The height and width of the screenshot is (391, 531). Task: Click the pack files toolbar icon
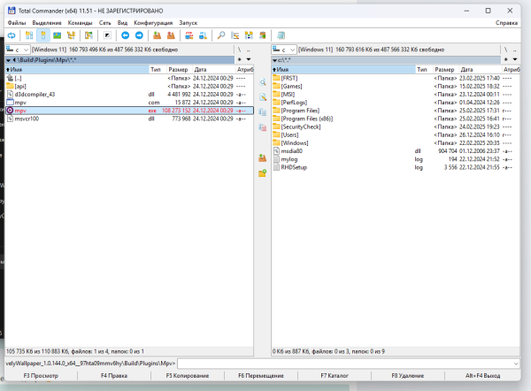click(158, 34)
